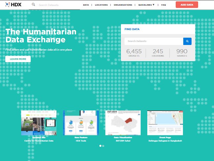
Task: Click the 6,455 datasets count
Action: coord(134,53)
